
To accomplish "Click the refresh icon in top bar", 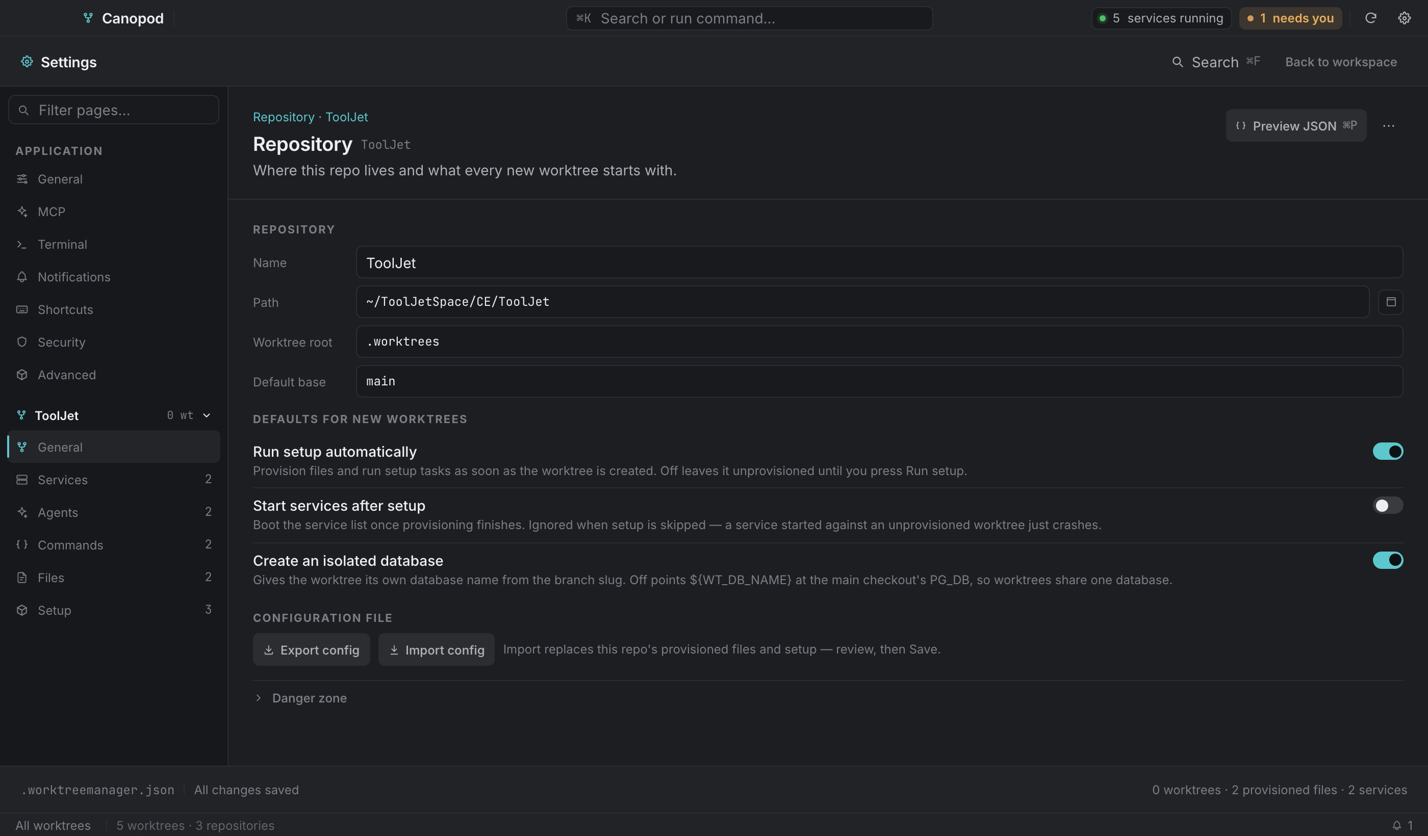I will 1370,18.
